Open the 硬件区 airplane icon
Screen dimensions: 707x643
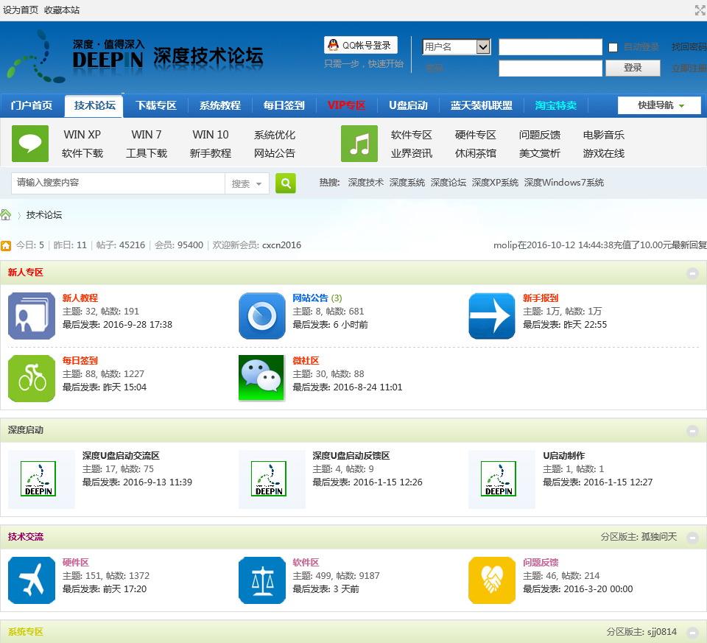coord(32,580)
